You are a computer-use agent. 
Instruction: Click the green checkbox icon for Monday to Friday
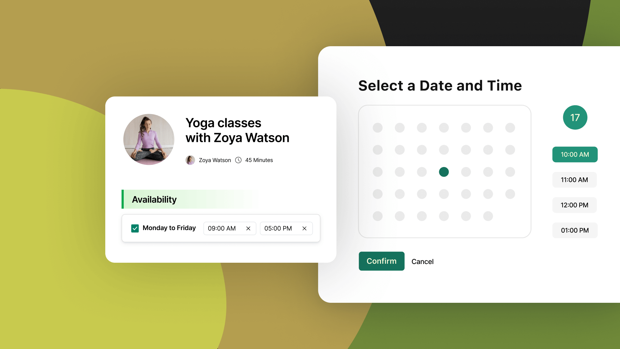135,228
